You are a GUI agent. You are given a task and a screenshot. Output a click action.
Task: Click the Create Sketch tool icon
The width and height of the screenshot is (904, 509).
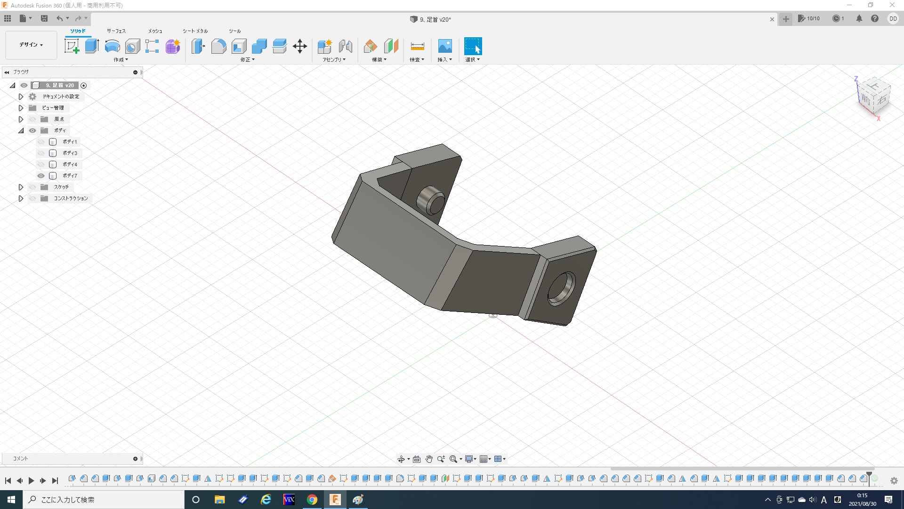point(72,46)
